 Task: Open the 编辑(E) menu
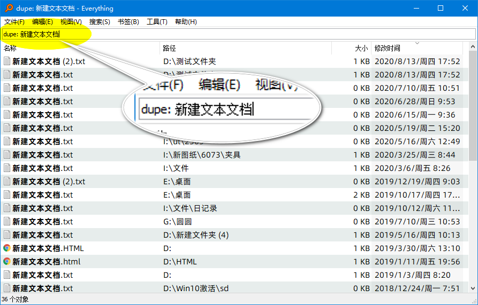(x=42, y=22)
